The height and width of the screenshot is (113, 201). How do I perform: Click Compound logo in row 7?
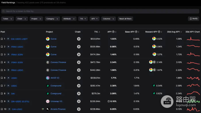[x=48, y=86]
